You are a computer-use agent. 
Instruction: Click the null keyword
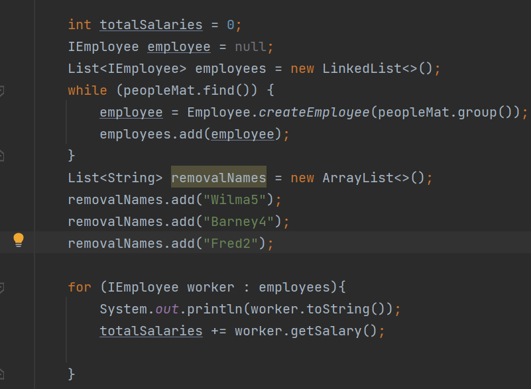tap(251, 47)
